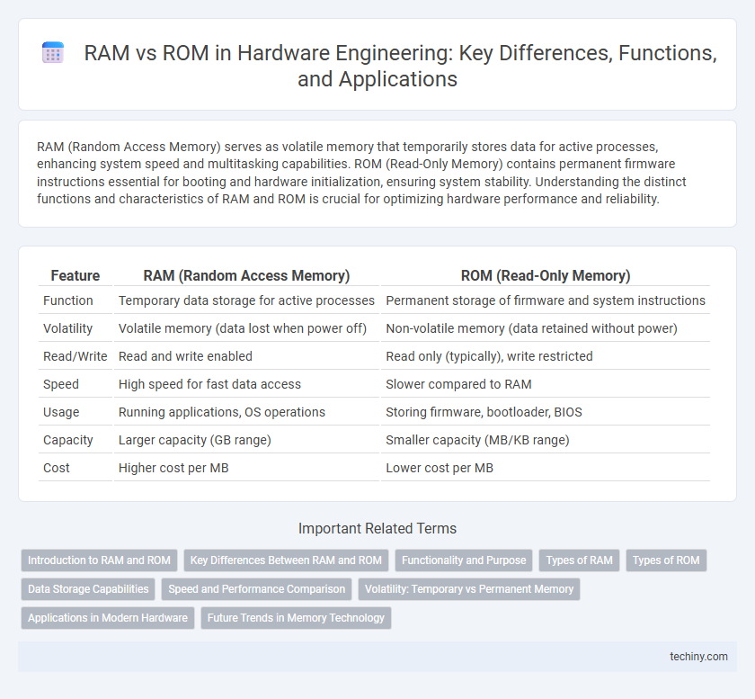Viewport: 755px width, 699px height.
Task: Select Future Trends in Memory Technology tag
Action: click(296, 617)
